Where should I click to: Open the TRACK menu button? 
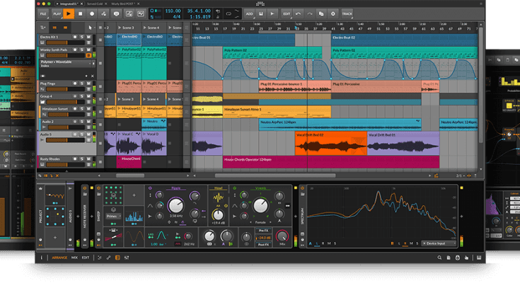pyautogui.click(x=347, y=13)
